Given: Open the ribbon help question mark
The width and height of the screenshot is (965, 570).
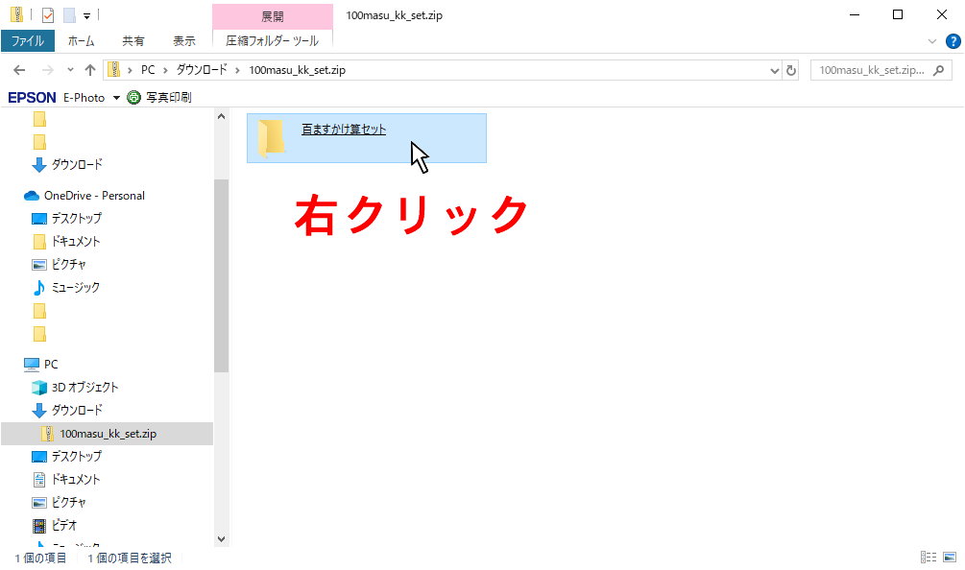Looking at the screenshot, I should click(x=953, y=41).
